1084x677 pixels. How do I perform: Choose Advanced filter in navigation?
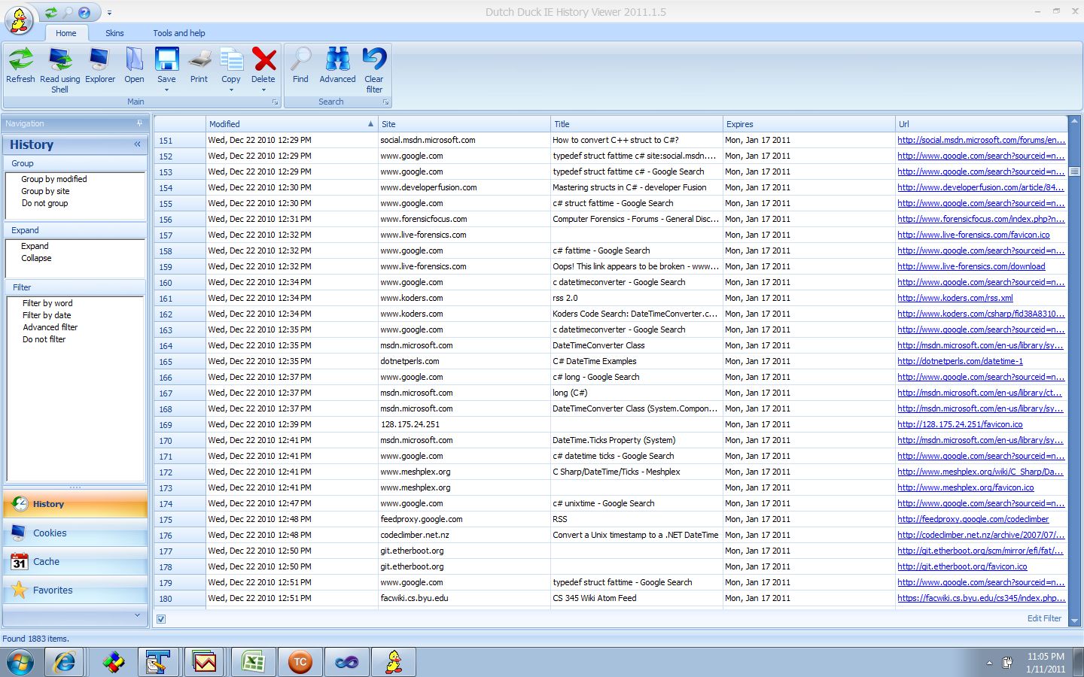[x=50, y=327]
